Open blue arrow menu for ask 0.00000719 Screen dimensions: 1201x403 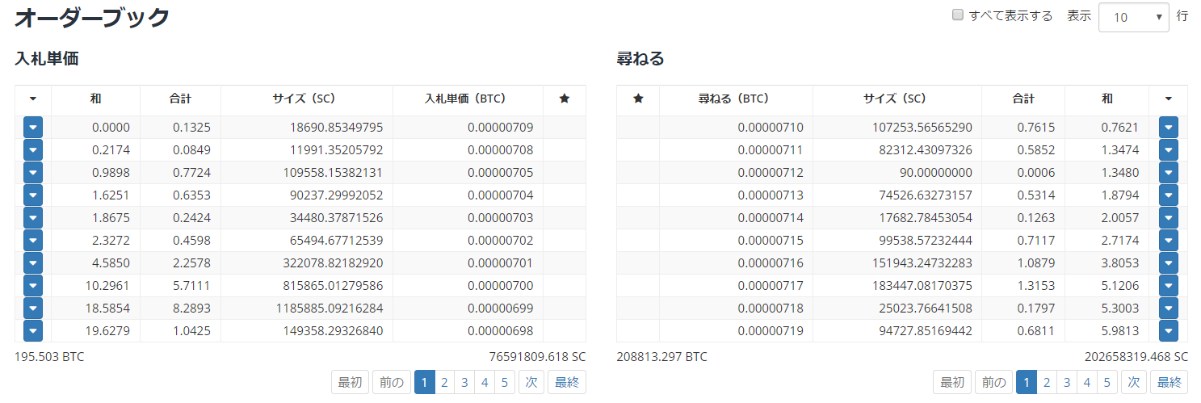(x=1168, y=331)
